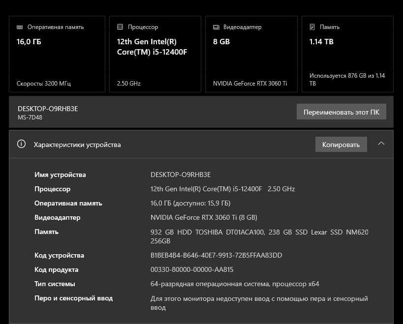Open the i5-12400F Процессор card
Viewport: 403px width, 324px height.
coord(155,54)
